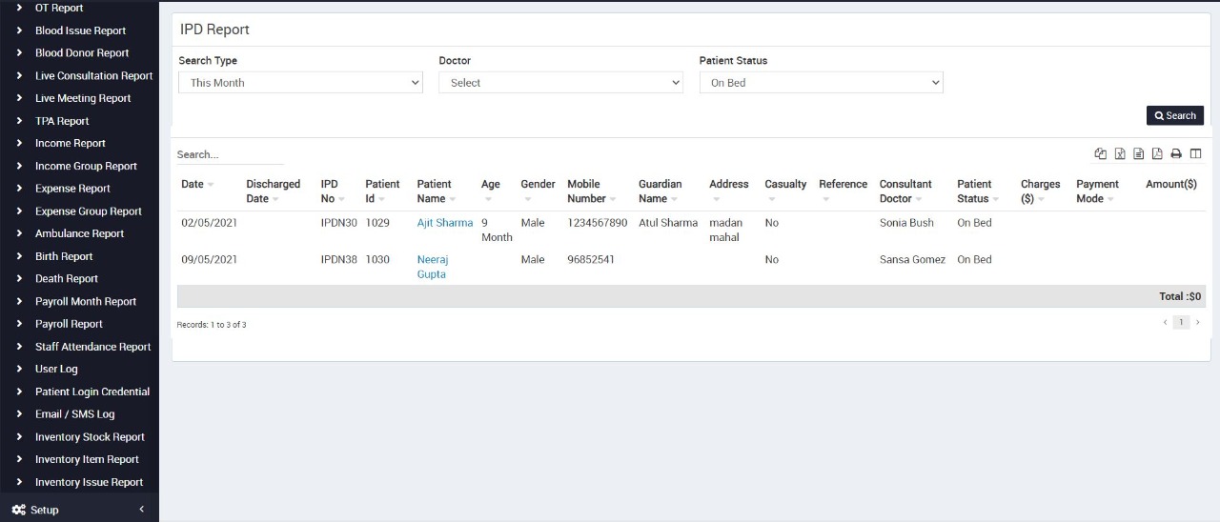Open the Patient Status dropdown

pyautogui.click(x=821, y=83)
